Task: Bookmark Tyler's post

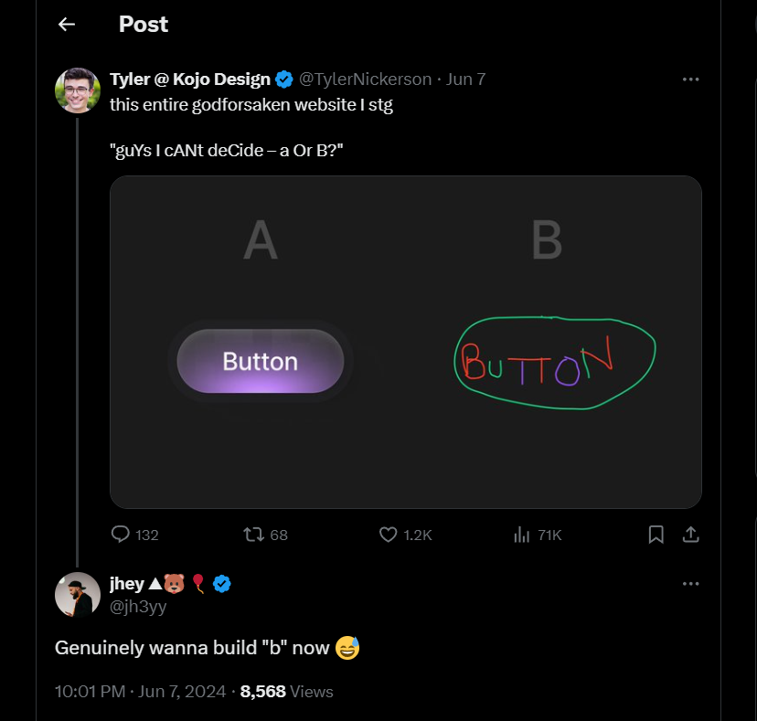Action: click(x=656, y=535)
